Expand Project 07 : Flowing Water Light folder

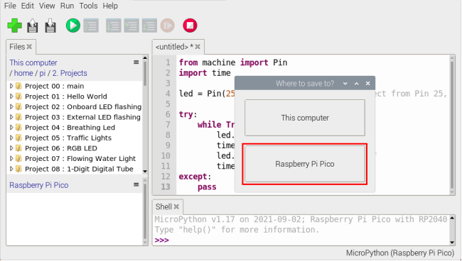point(11,158)
